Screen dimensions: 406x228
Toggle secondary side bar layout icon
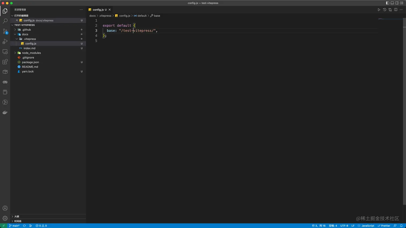397,3
